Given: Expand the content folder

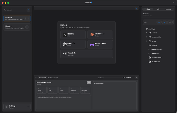Looking at the screenshot, I should click(x=146, y=33).
